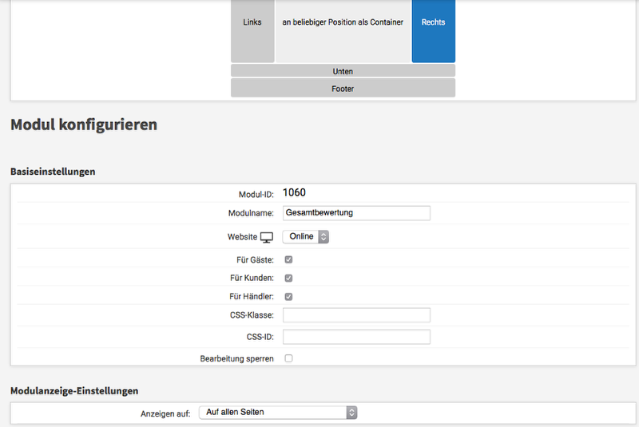639x427 pixels.
Task: Focus the CSS-Klasse input field
Action: [x=356, y=315]
